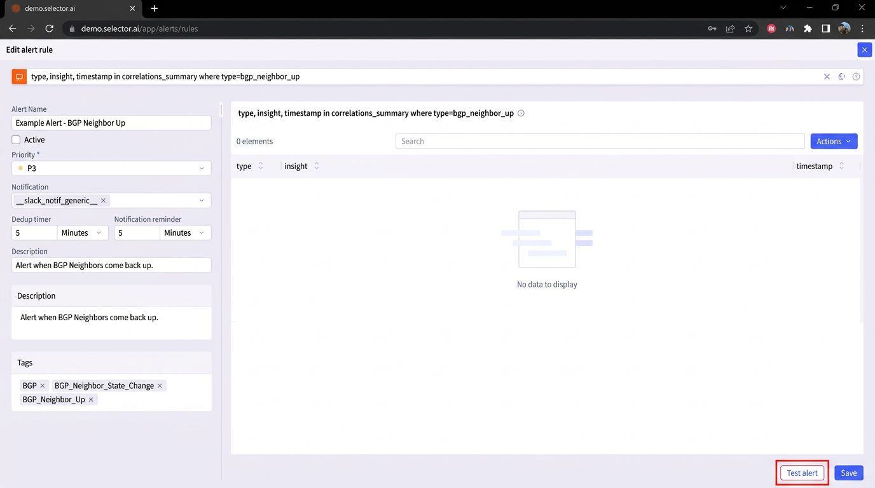Open the browser profile avatar

pos(844,29)
